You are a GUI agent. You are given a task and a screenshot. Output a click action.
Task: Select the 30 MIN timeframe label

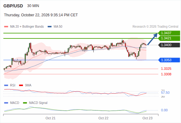click(33, 6)
